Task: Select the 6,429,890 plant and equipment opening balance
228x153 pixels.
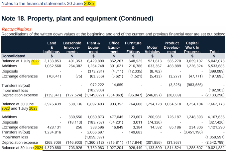Action: coord(95,61)
